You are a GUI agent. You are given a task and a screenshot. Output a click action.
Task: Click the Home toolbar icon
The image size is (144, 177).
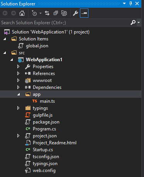[22, 13]
